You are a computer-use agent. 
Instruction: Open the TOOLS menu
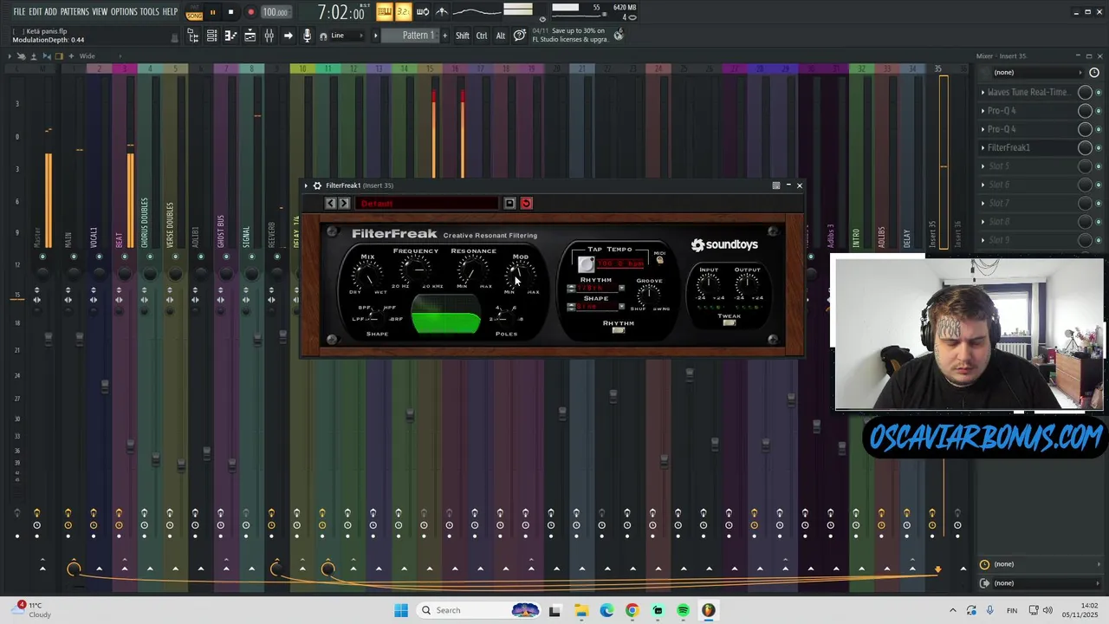150,11
